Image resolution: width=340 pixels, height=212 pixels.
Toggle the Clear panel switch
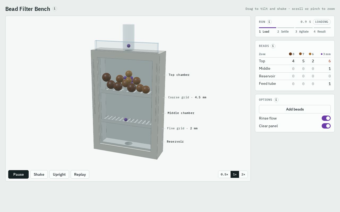(x=326, y=126)
